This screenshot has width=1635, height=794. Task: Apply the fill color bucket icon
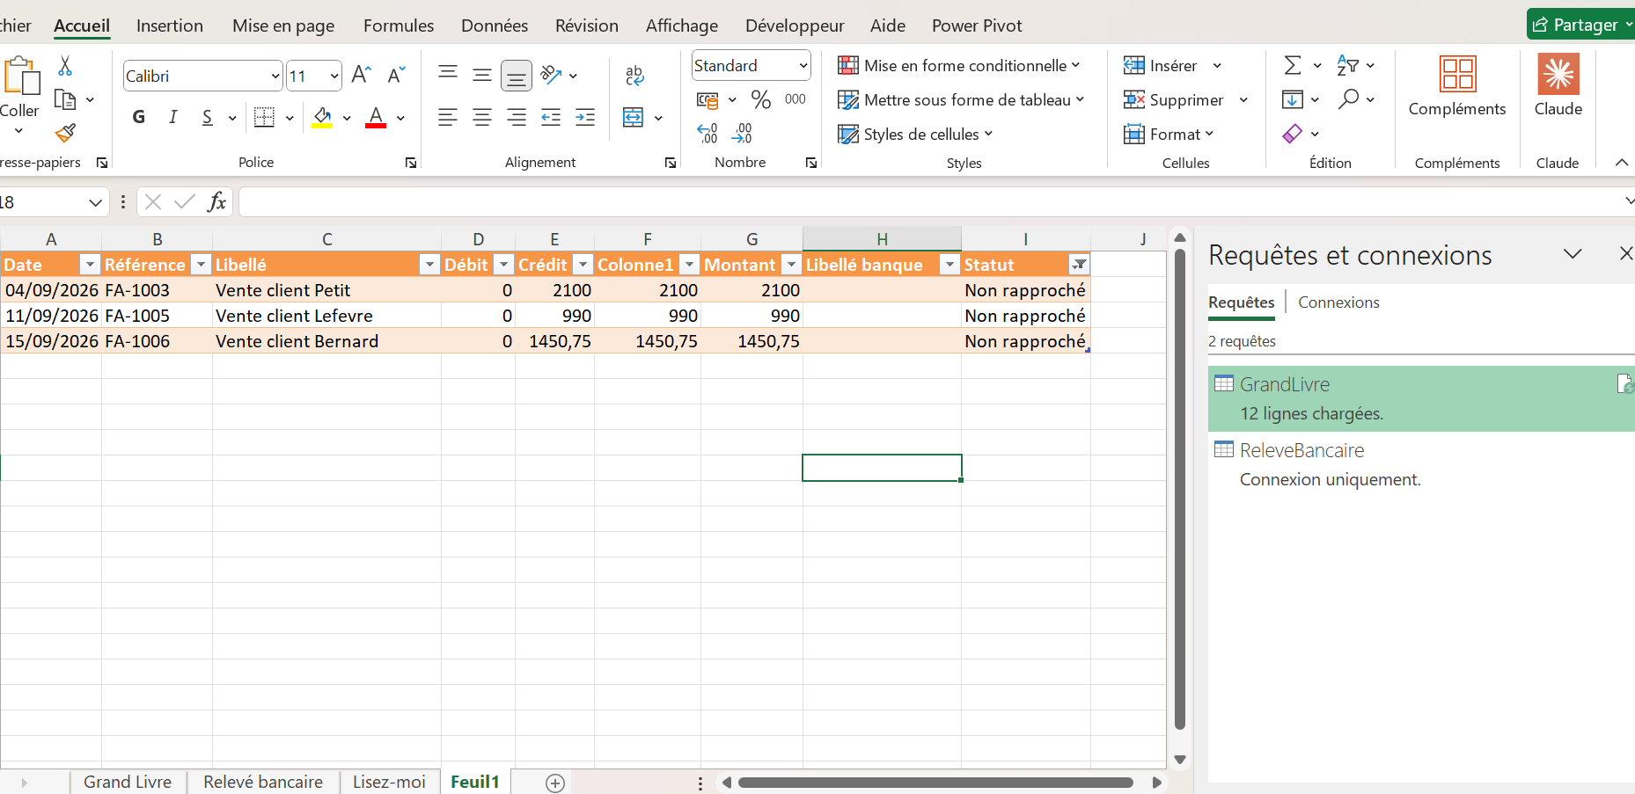tap(323, 117)
